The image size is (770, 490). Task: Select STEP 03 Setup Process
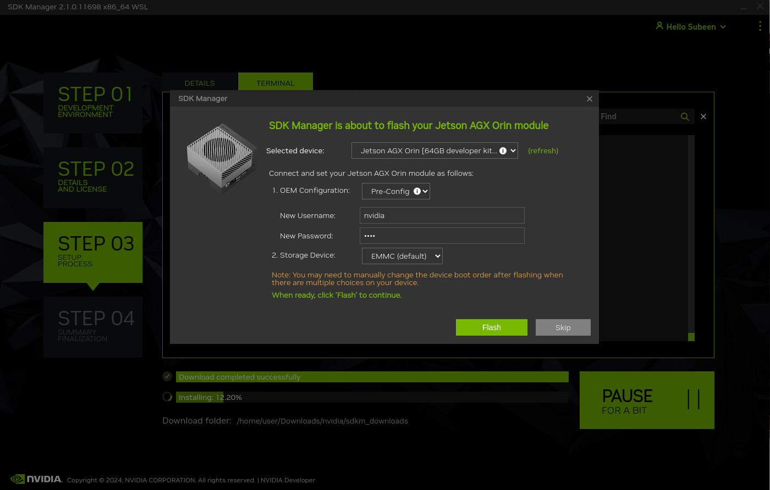93,252
